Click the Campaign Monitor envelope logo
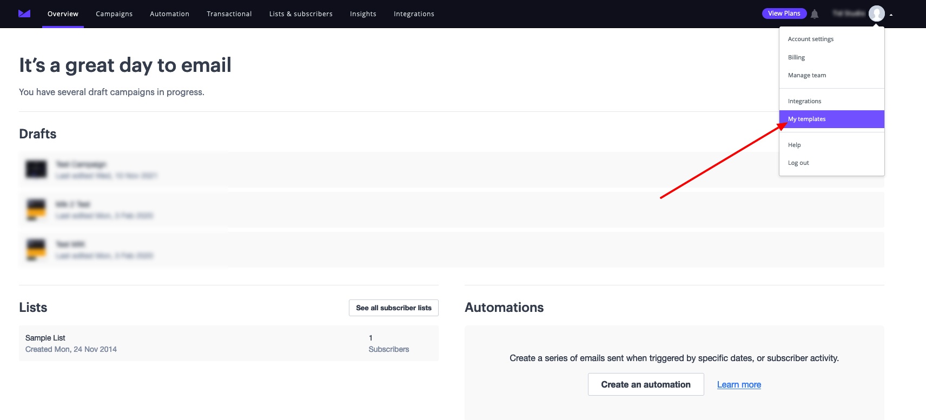This screenshot has height=420, width=926. coord(24,14)
